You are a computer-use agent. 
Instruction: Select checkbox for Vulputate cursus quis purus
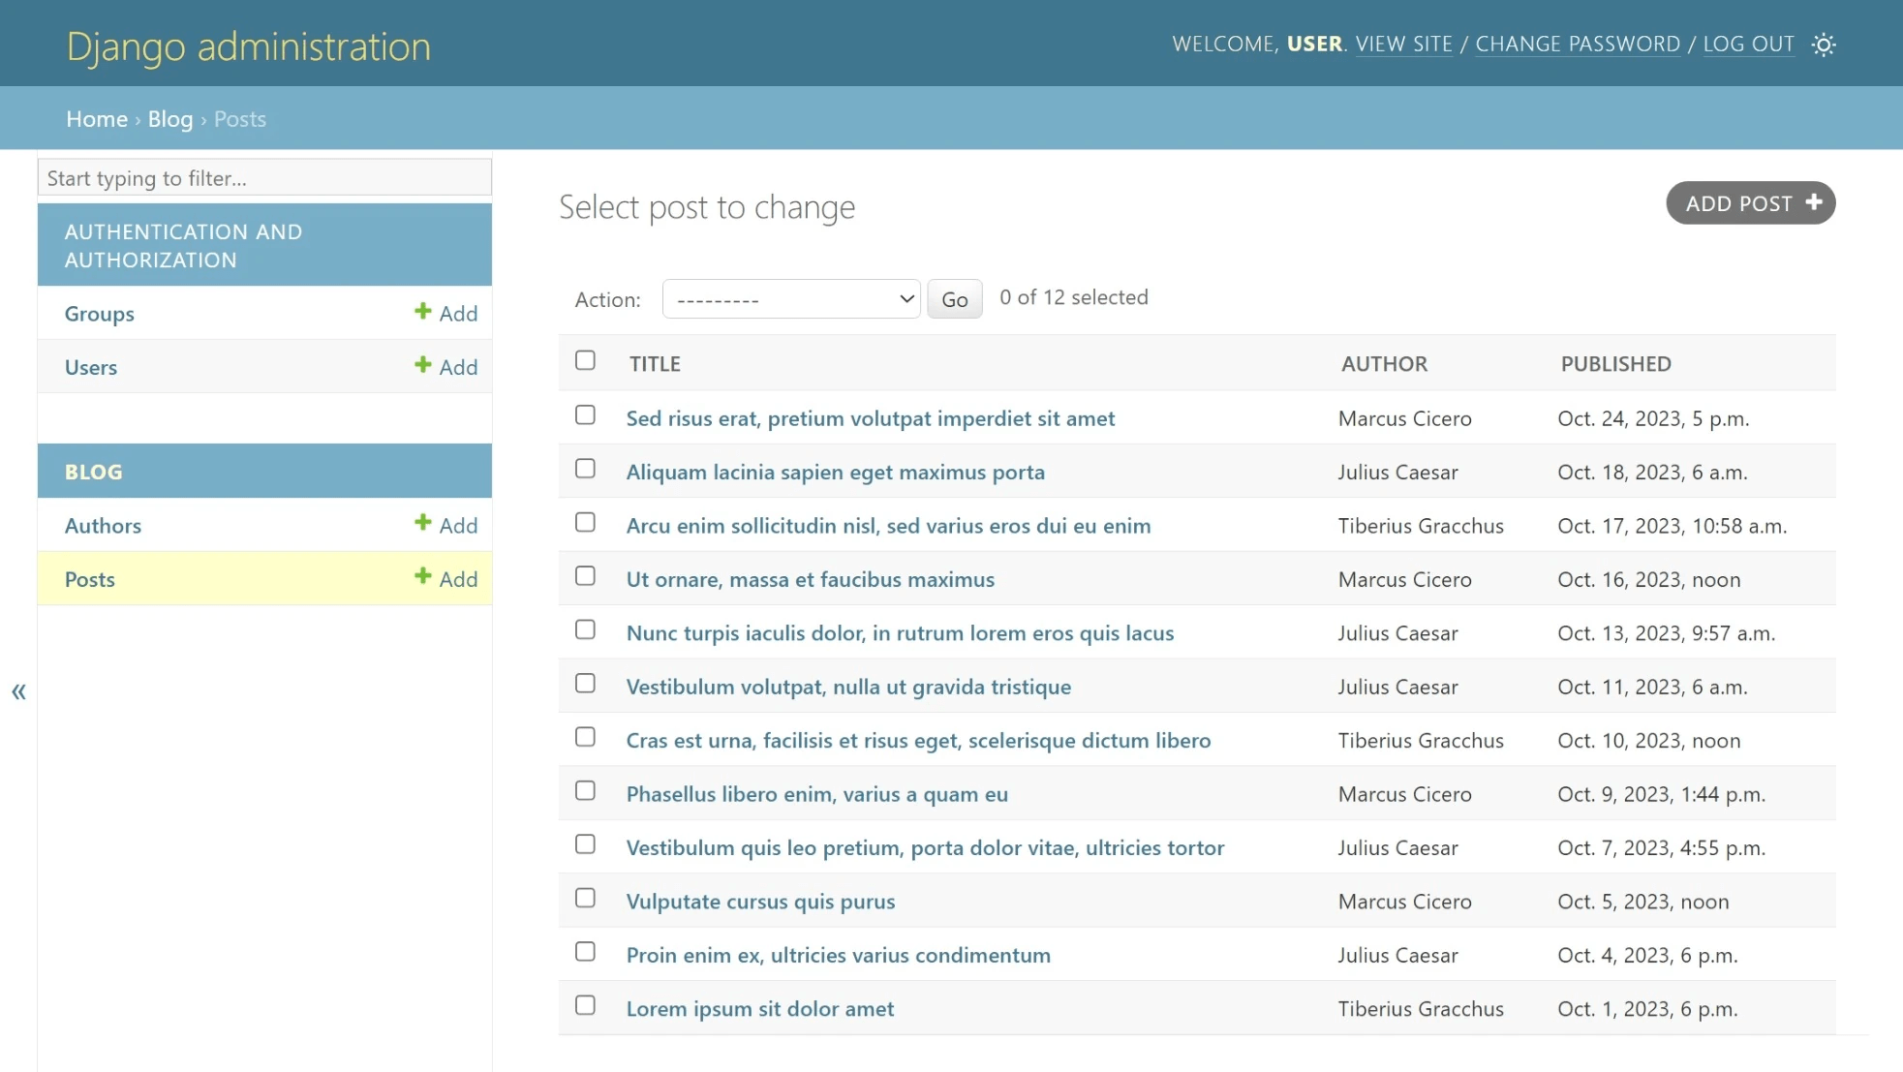585,898
